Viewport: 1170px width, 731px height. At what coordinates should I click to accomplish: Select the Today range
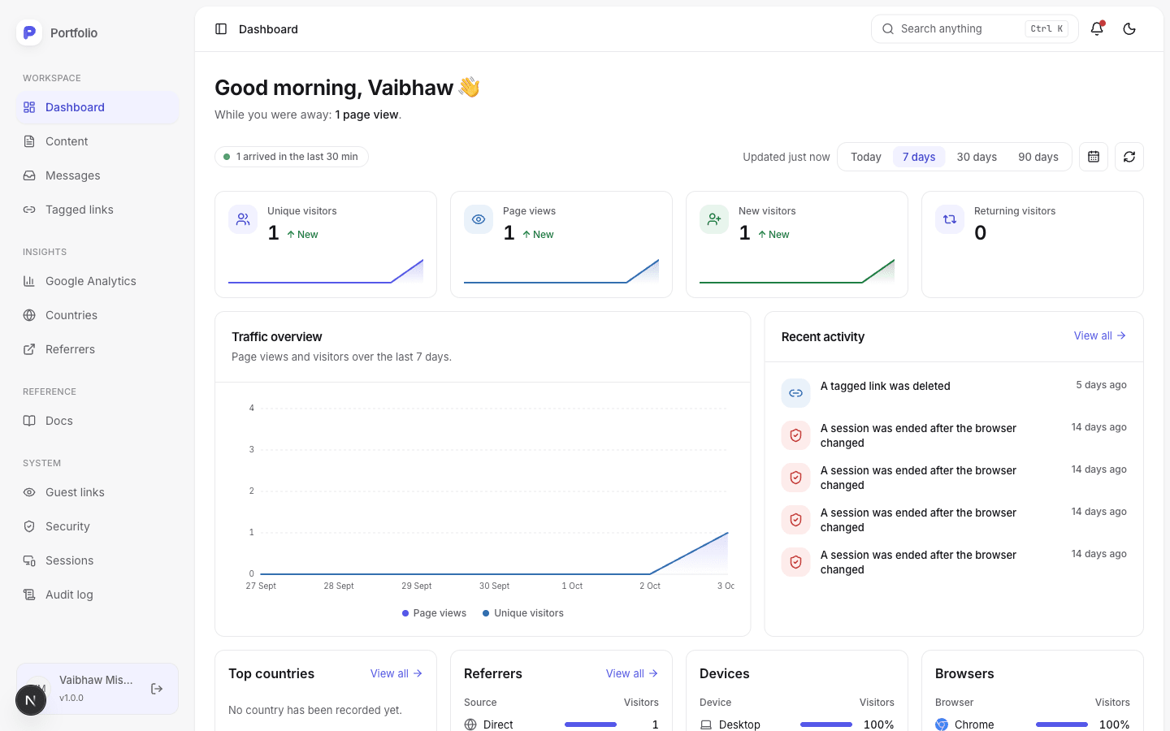(x=866, y=157)
